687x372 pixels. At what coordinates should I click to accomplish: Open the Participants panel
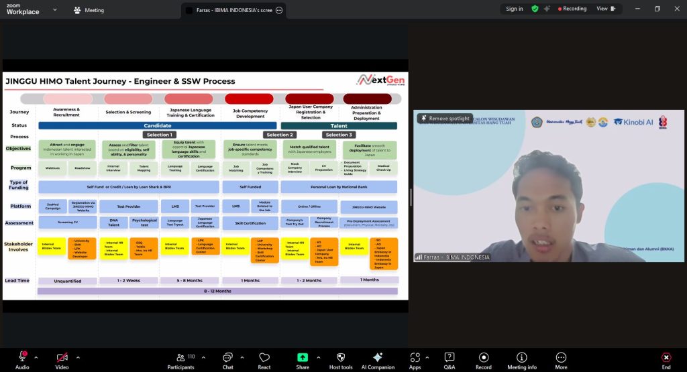(x=180, y=357)
